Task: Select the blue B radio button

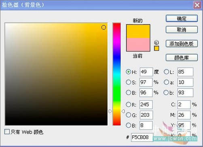Action: pos(128,125)
